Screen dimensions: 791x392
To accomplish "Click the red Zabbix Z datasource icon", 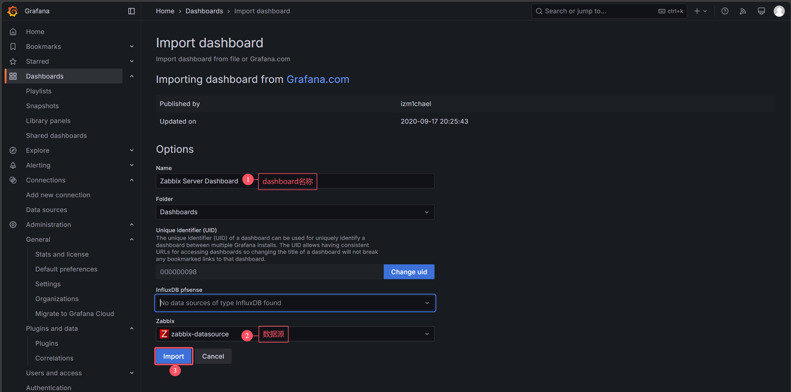I will [164, 334].
